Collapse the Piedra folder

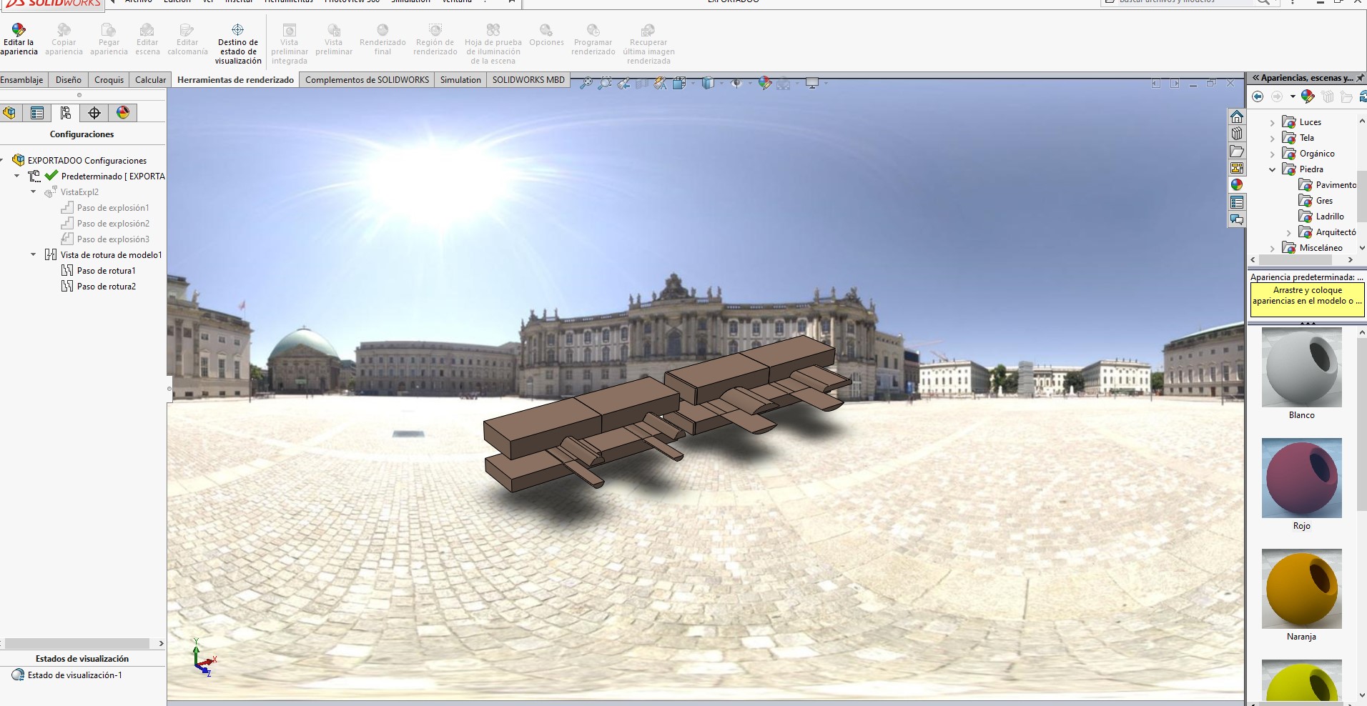pyautogui.click(x=1272, y=170)
